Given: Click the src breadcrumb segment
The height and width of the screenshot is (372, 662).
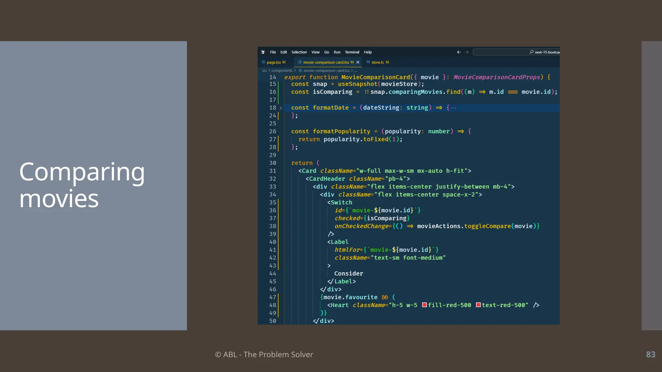Looking at the screenshot, I should coord(264,70).
